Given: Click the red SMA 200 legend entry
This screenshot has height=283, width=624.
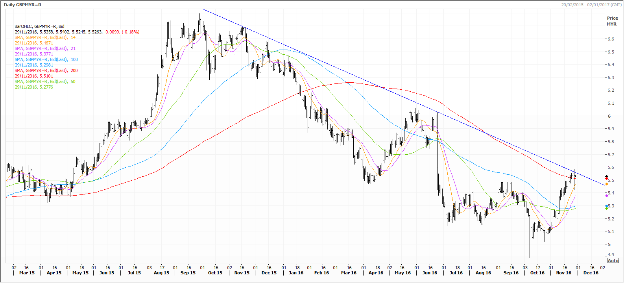Looking at the screenshot, I should point(46,70).
